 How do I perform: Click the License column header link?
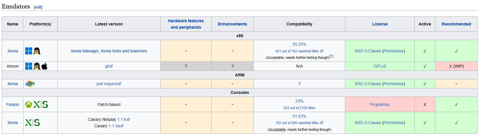(380, 24)
